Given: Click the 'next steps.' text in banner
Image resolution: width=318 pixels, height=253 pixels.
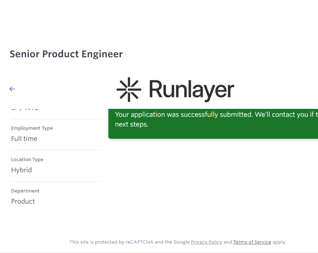Looking at the screenshot, I should [131, 125].
